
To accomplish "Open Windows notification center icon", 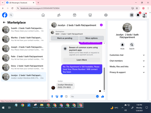I will (147, 108).
